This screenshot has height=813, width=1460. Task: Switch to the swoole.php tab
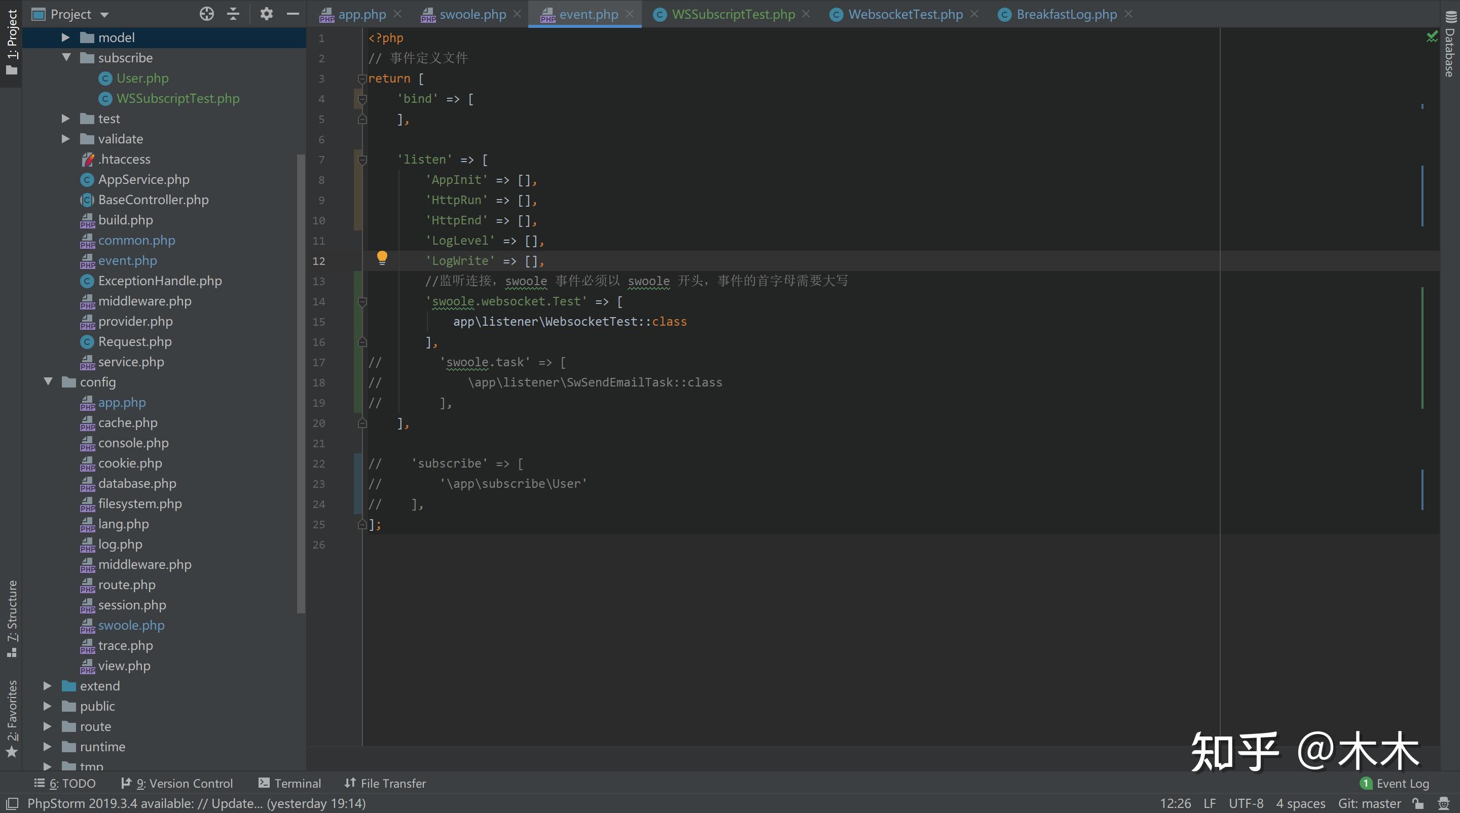tap(472, 14)
